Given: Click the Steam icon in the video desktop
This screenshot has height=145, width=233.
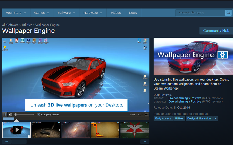Looking at the screenshot, I should (x=145, y=48).
